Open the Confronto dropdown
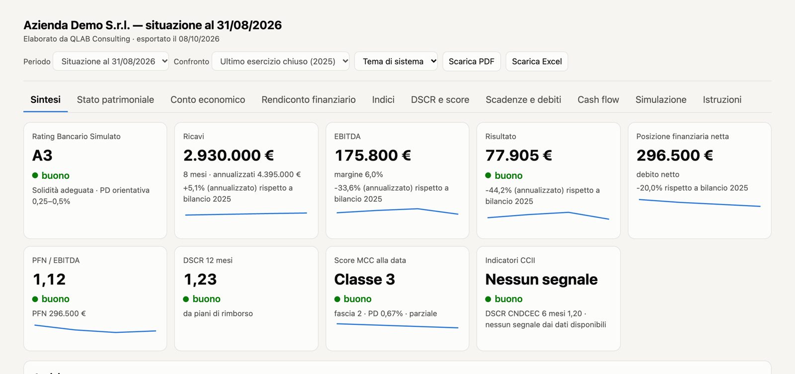Image resolution: width=795 pixels, height=374 pixels. [x=281, y=62]
